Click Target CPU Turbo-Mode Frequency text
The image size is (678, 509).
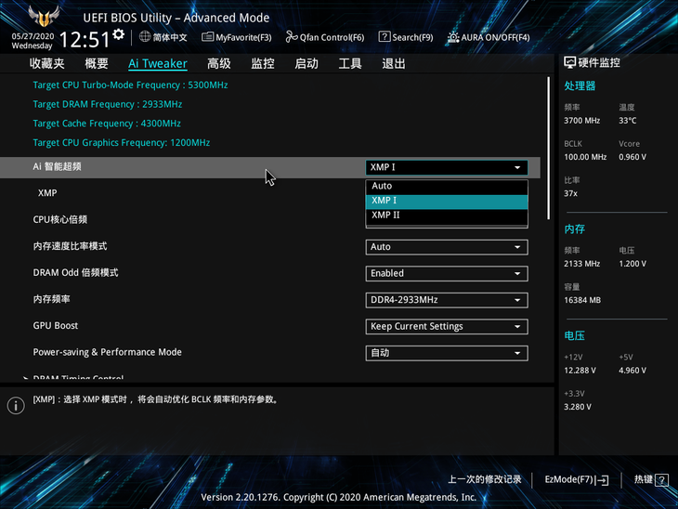coord(130,85)
